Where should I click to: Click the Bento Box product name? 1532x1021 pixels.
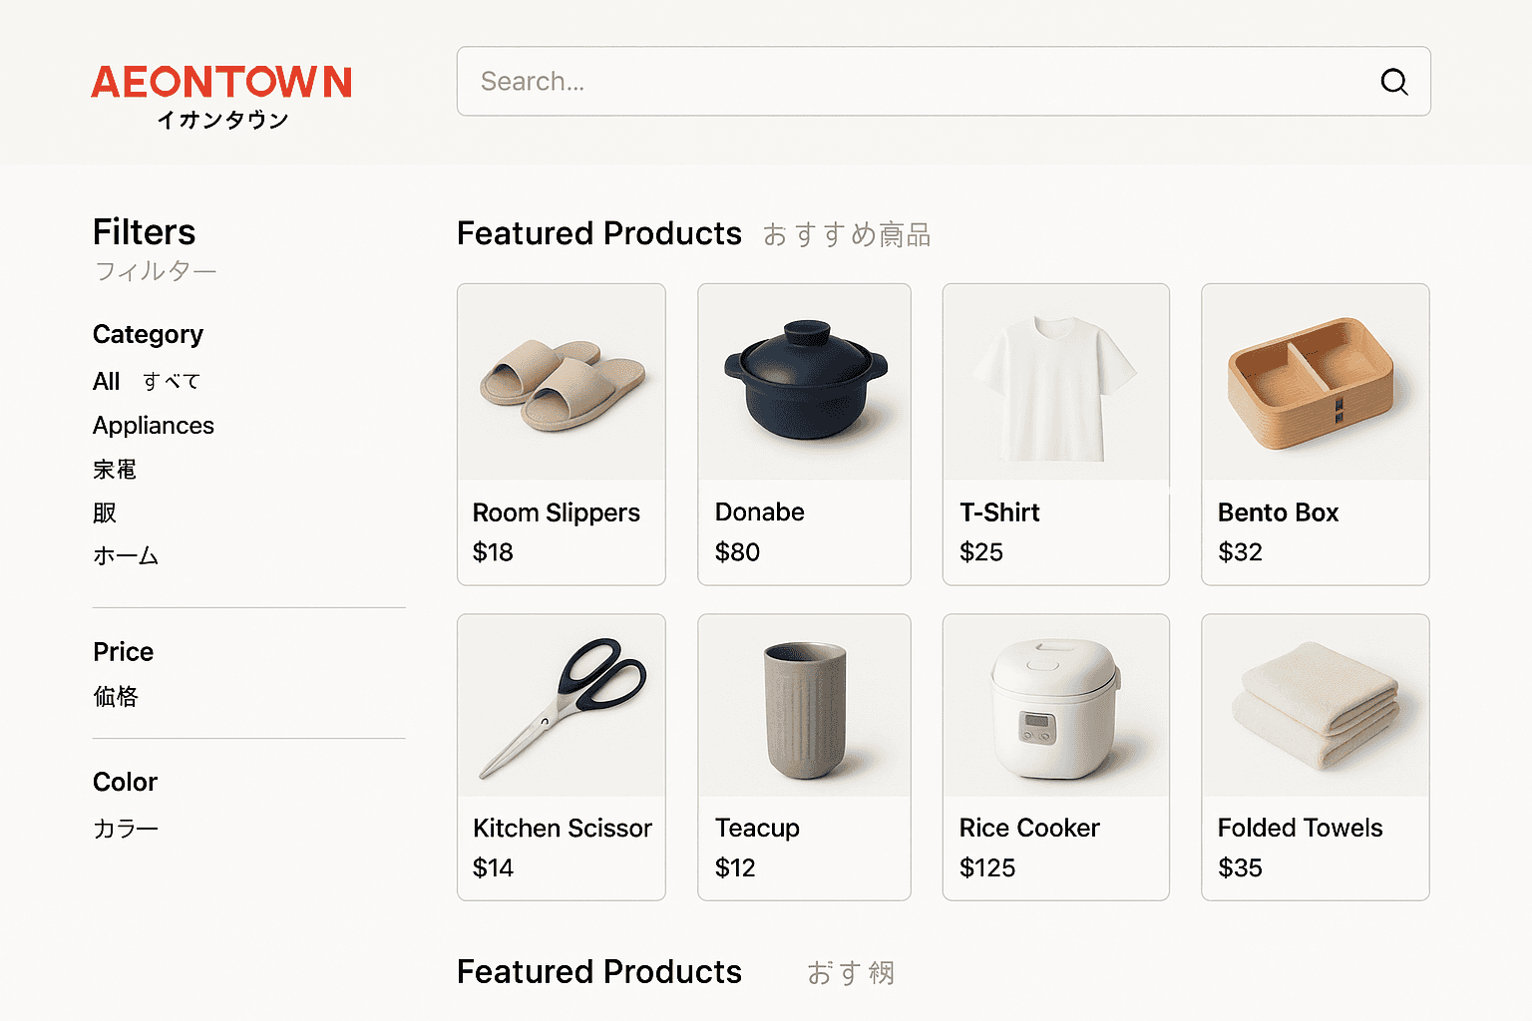click(1278, 512)
